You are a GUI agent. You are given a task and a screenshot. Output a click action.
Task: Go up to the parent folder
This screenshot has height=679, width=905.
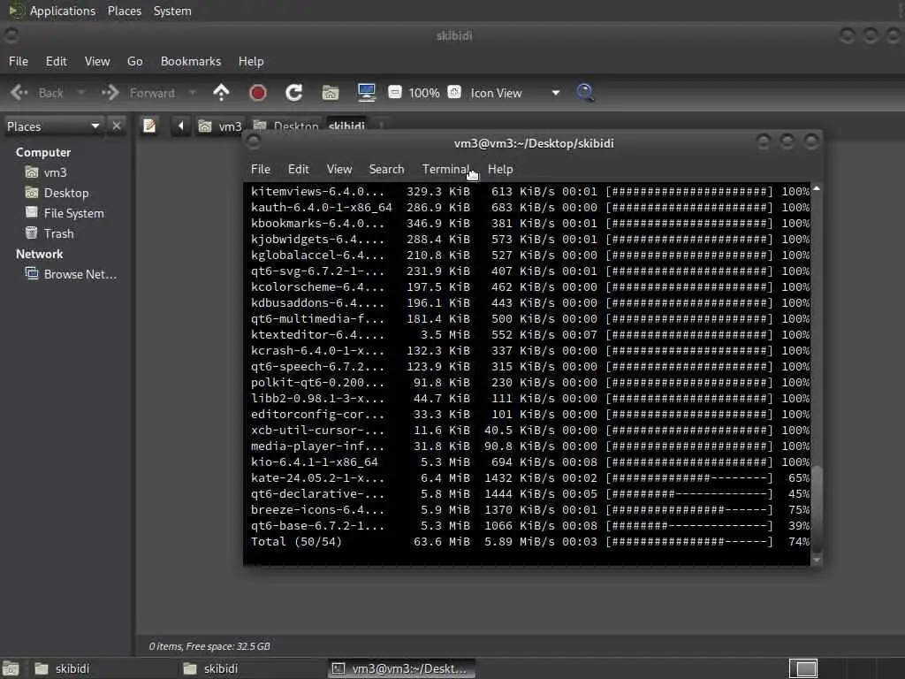(221, 92)
